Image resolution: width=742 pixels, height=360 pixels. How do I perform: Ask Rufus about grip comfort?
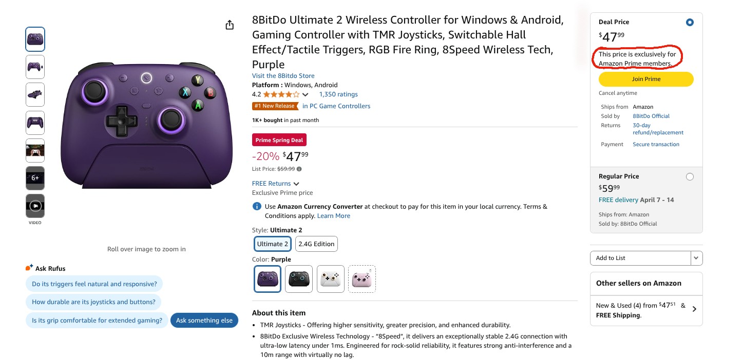click(97, 321)
